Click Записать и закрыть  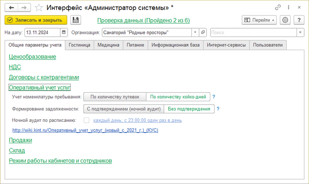(x=36, y=20)
